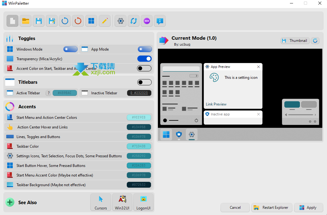The width and height of the screenshot is (327, 215).
Task: Apply the theme with the Apply button
Action: [308, 208]
